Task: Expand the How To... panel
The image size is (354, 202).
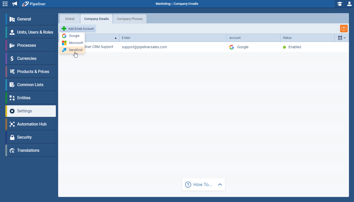Action: [203, 185]
